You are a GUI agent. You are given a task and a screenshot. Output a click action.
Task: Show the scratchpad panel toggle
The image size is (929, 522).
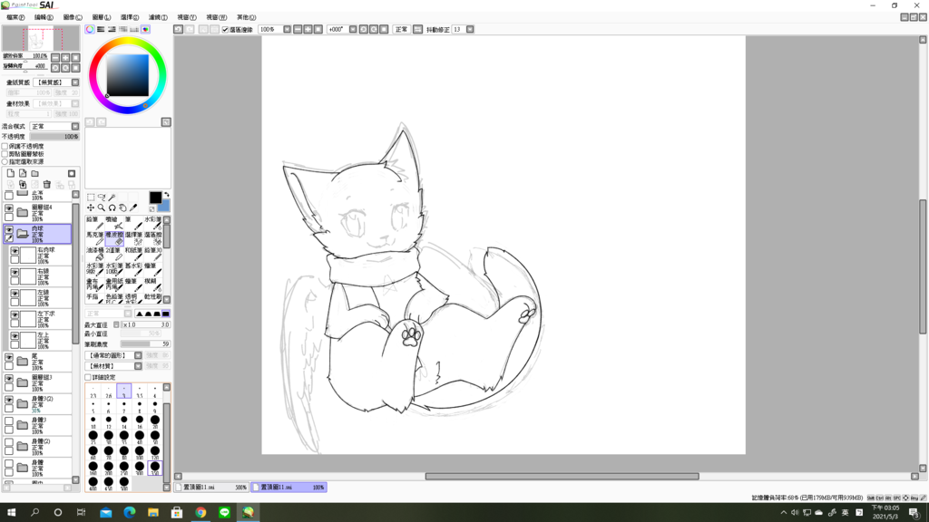145,29
